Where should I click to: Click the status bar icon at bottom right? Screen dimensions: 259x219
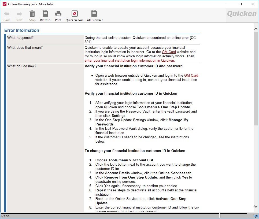256,216
